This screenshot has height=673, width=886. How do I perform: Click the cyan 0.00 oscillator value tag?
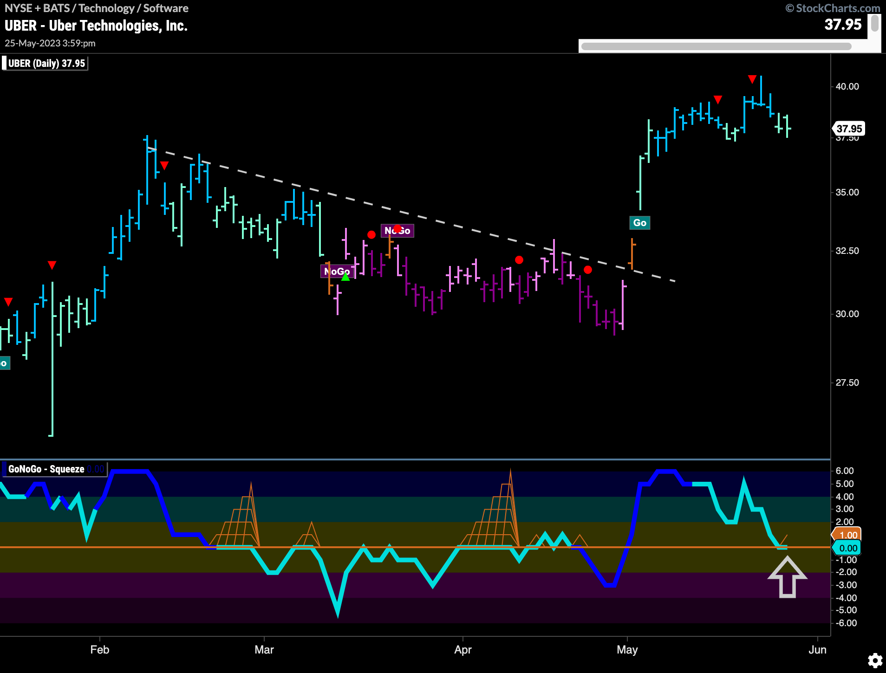click(847, 548)
